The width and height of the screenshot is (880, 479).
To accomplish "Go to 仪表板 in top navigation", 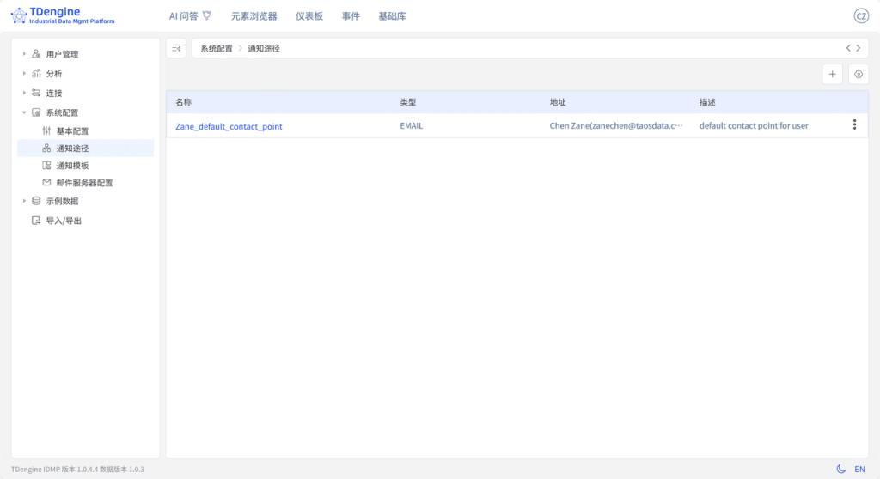I will pos(309,16).
